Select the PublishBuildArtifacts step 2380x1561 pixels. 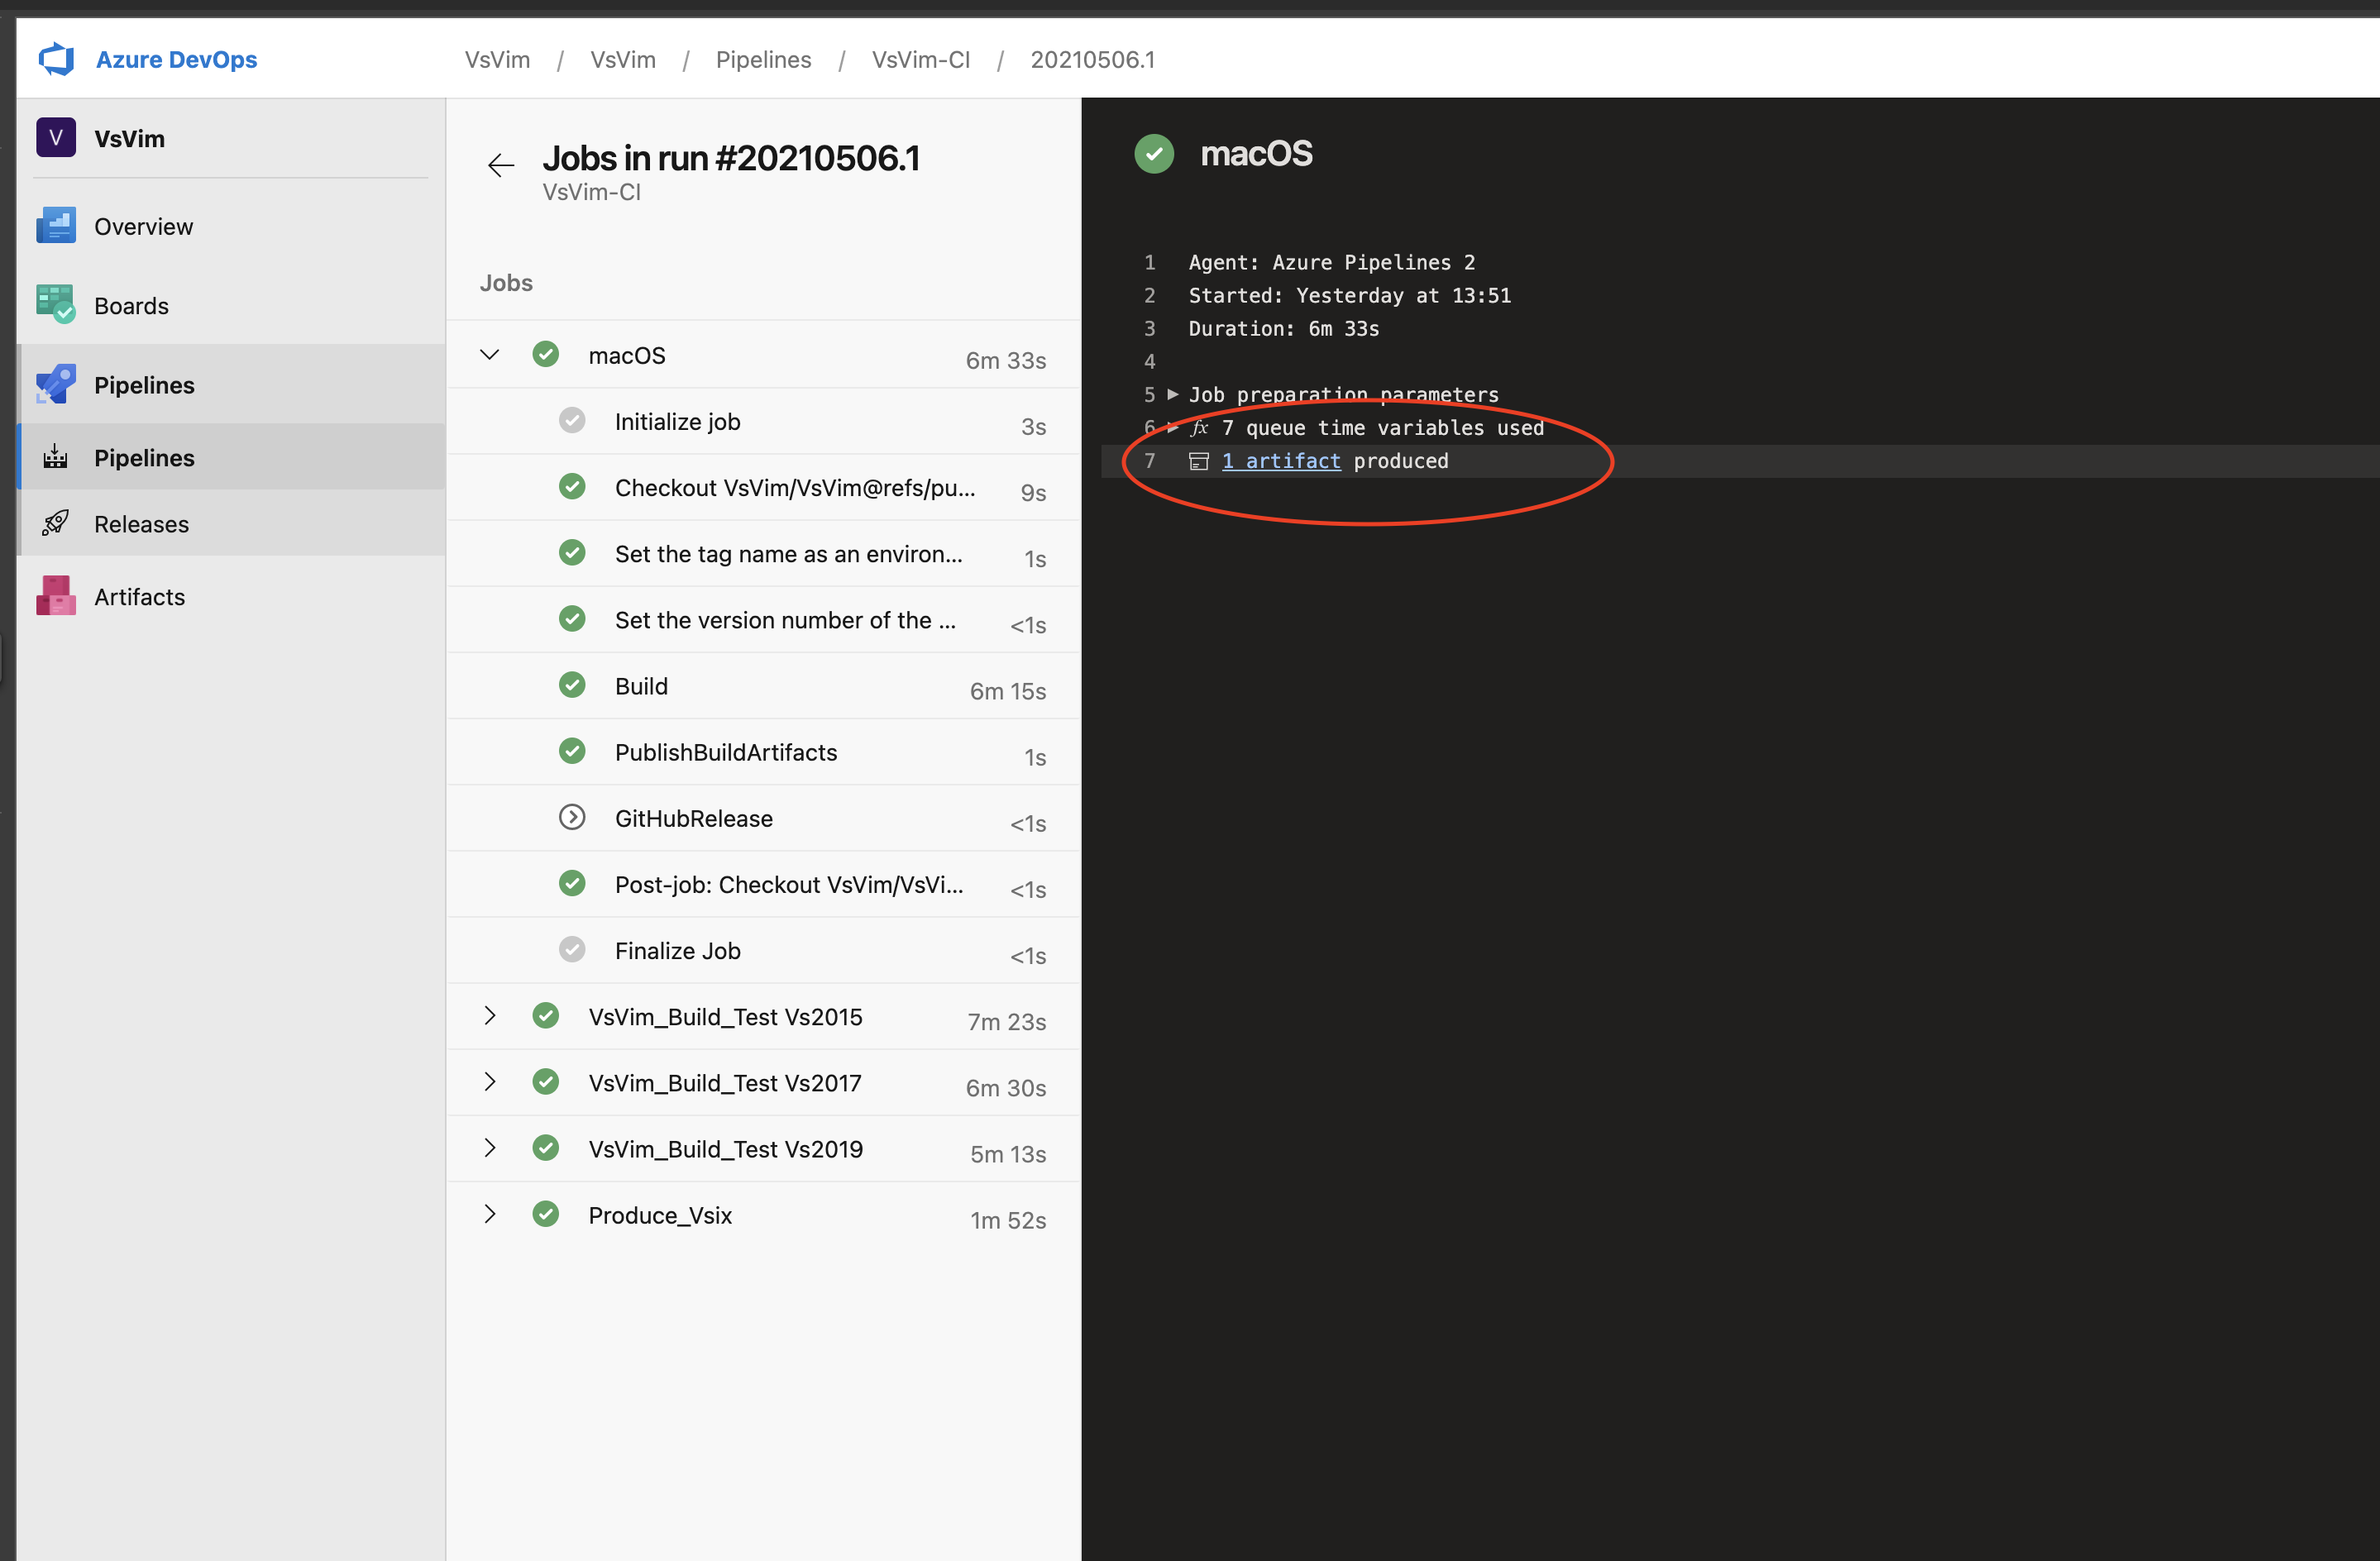pyautogui.click(x=726, y=752)
